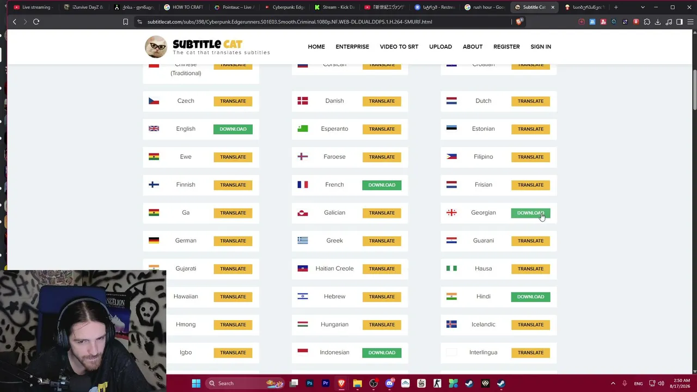Screen dimensions: 697x392
Task: Go to the HOME page
Action: (x=316, y=47)
